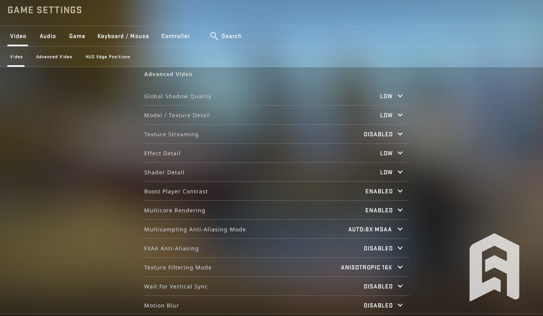Screen dimensions: 543x316
Task: Click the Shader Detail chevron arrow
Action: (x=400, y=172)
